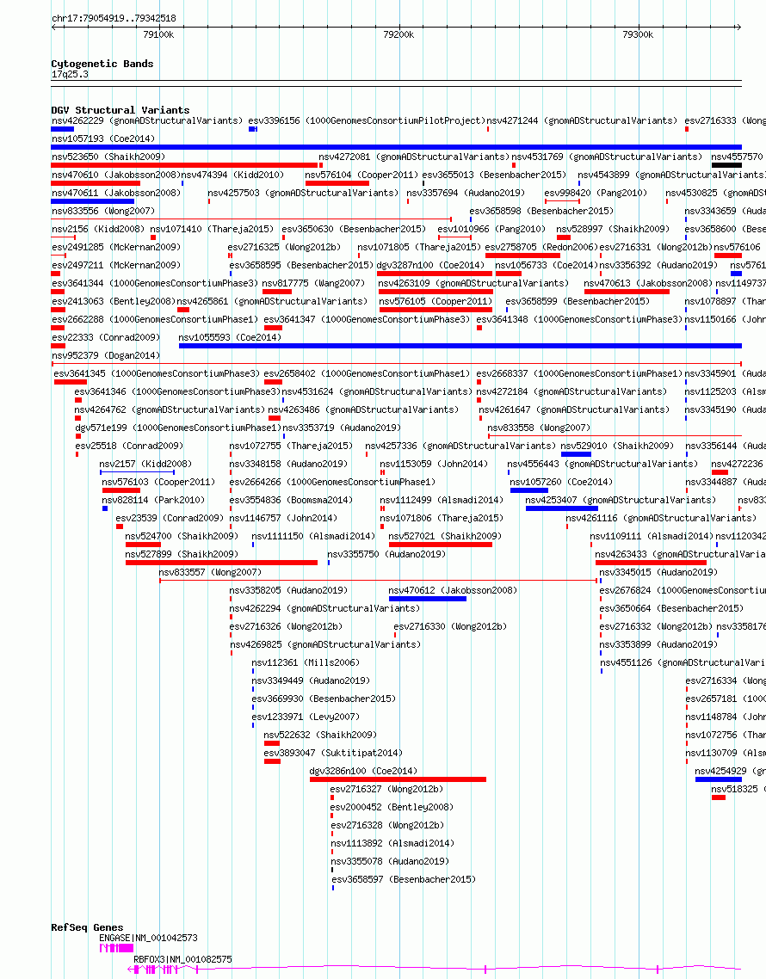Click esv3655013 (Besenbacher2015) label
Image resolution: width=766 pixels, height=979 pixels.
coord(494,175)
